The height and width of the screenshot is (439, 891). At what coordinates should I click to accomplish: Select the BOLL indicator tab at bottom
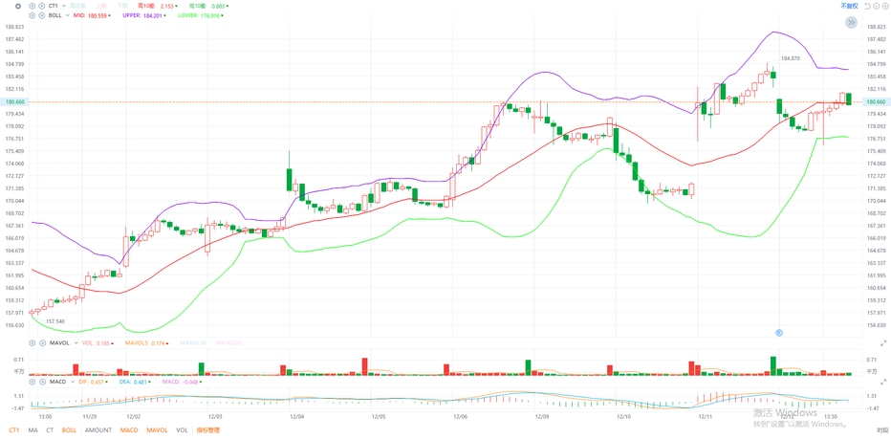point(69,430)
